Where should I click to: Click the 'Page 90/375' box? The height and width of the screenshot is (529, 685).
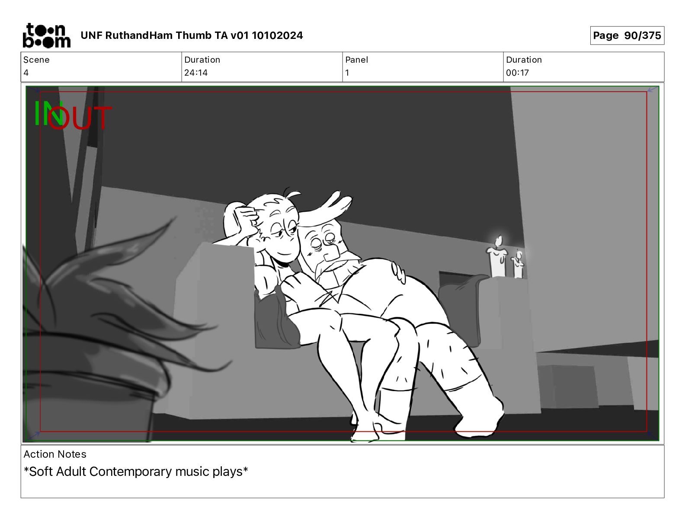627,35
